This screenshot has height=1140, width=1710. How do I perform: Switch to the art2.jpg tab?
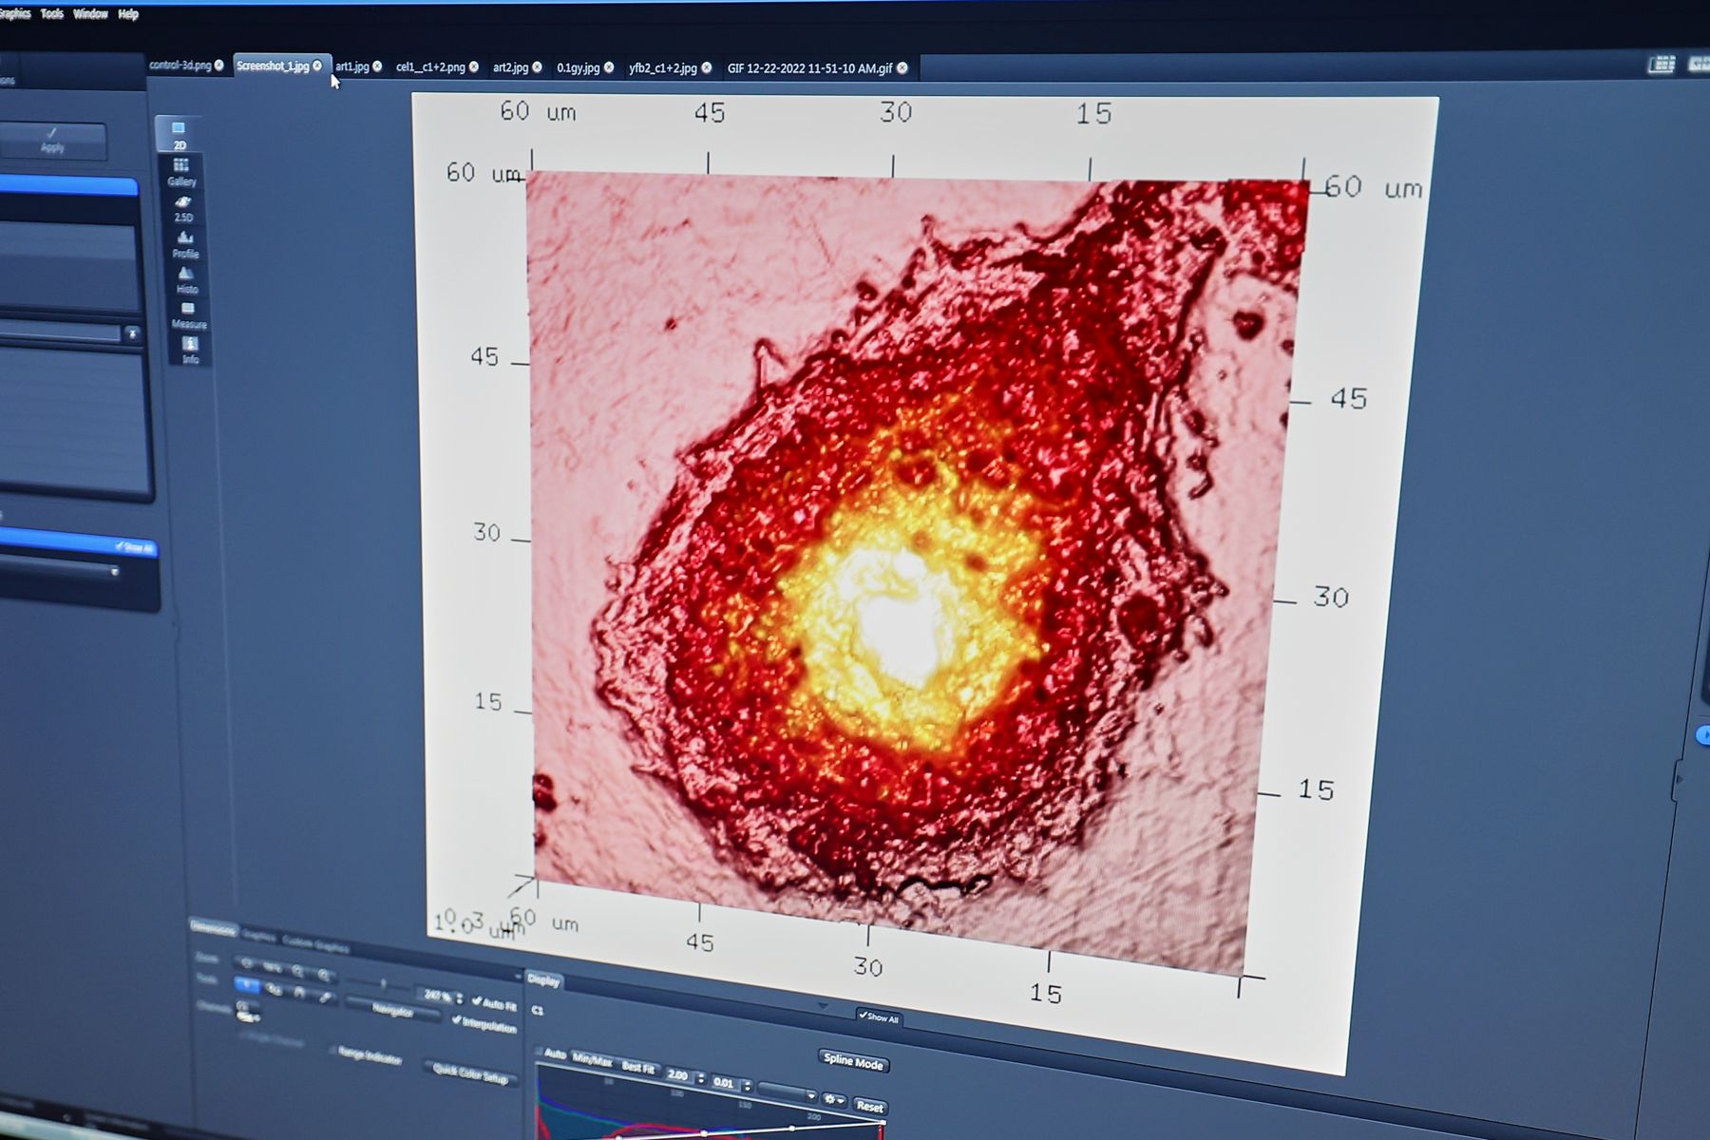510,67
